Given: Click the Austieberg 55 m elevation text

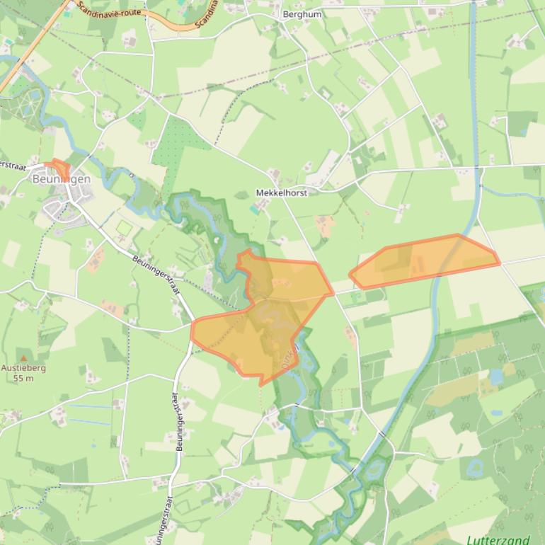Looking at the screenshot, I should pos(23,373).
